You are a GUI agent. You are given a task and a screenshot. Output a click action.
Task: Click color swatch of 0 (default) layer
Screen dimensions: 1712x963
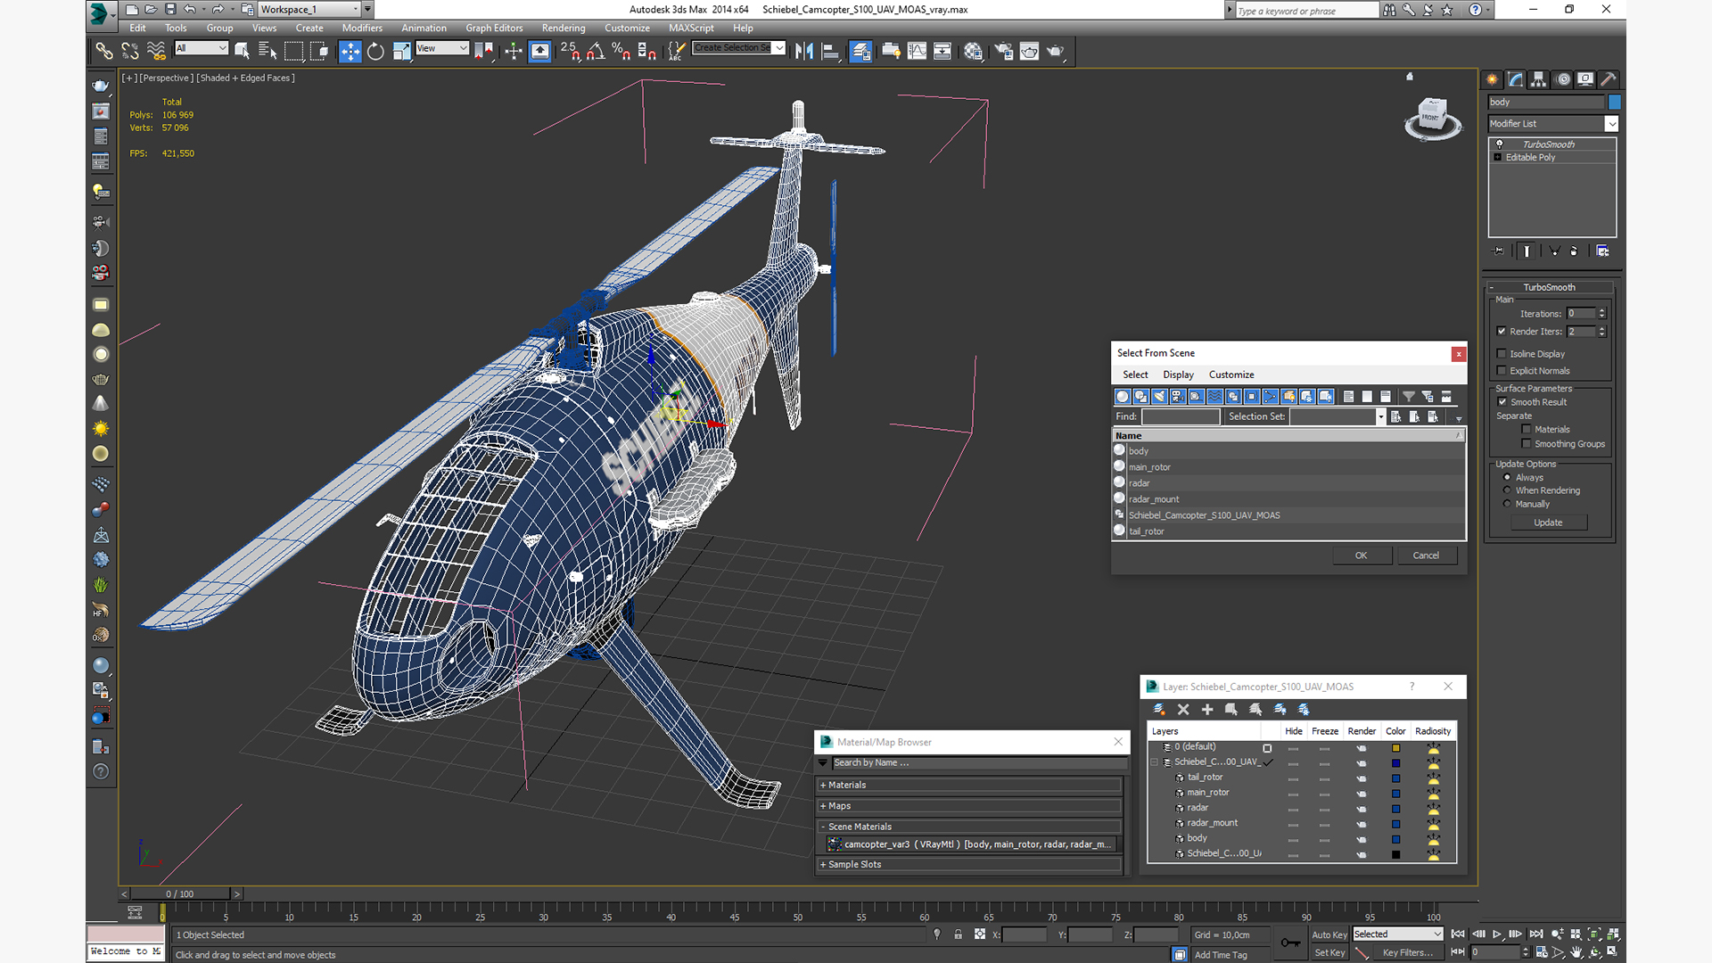pos(1395,748)
